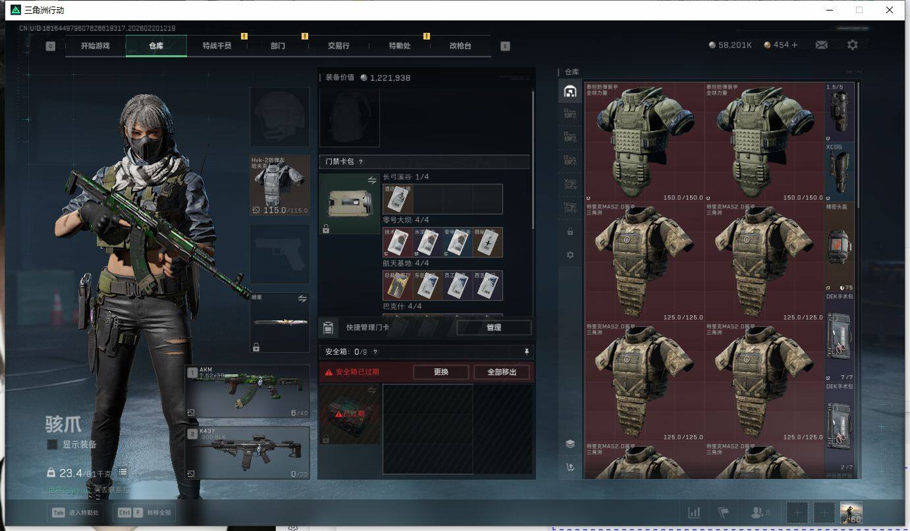This screenshot has width=910, height=531.
Task: Click the Hvk-2 body armor slot
Action: (x=280, y=185)
